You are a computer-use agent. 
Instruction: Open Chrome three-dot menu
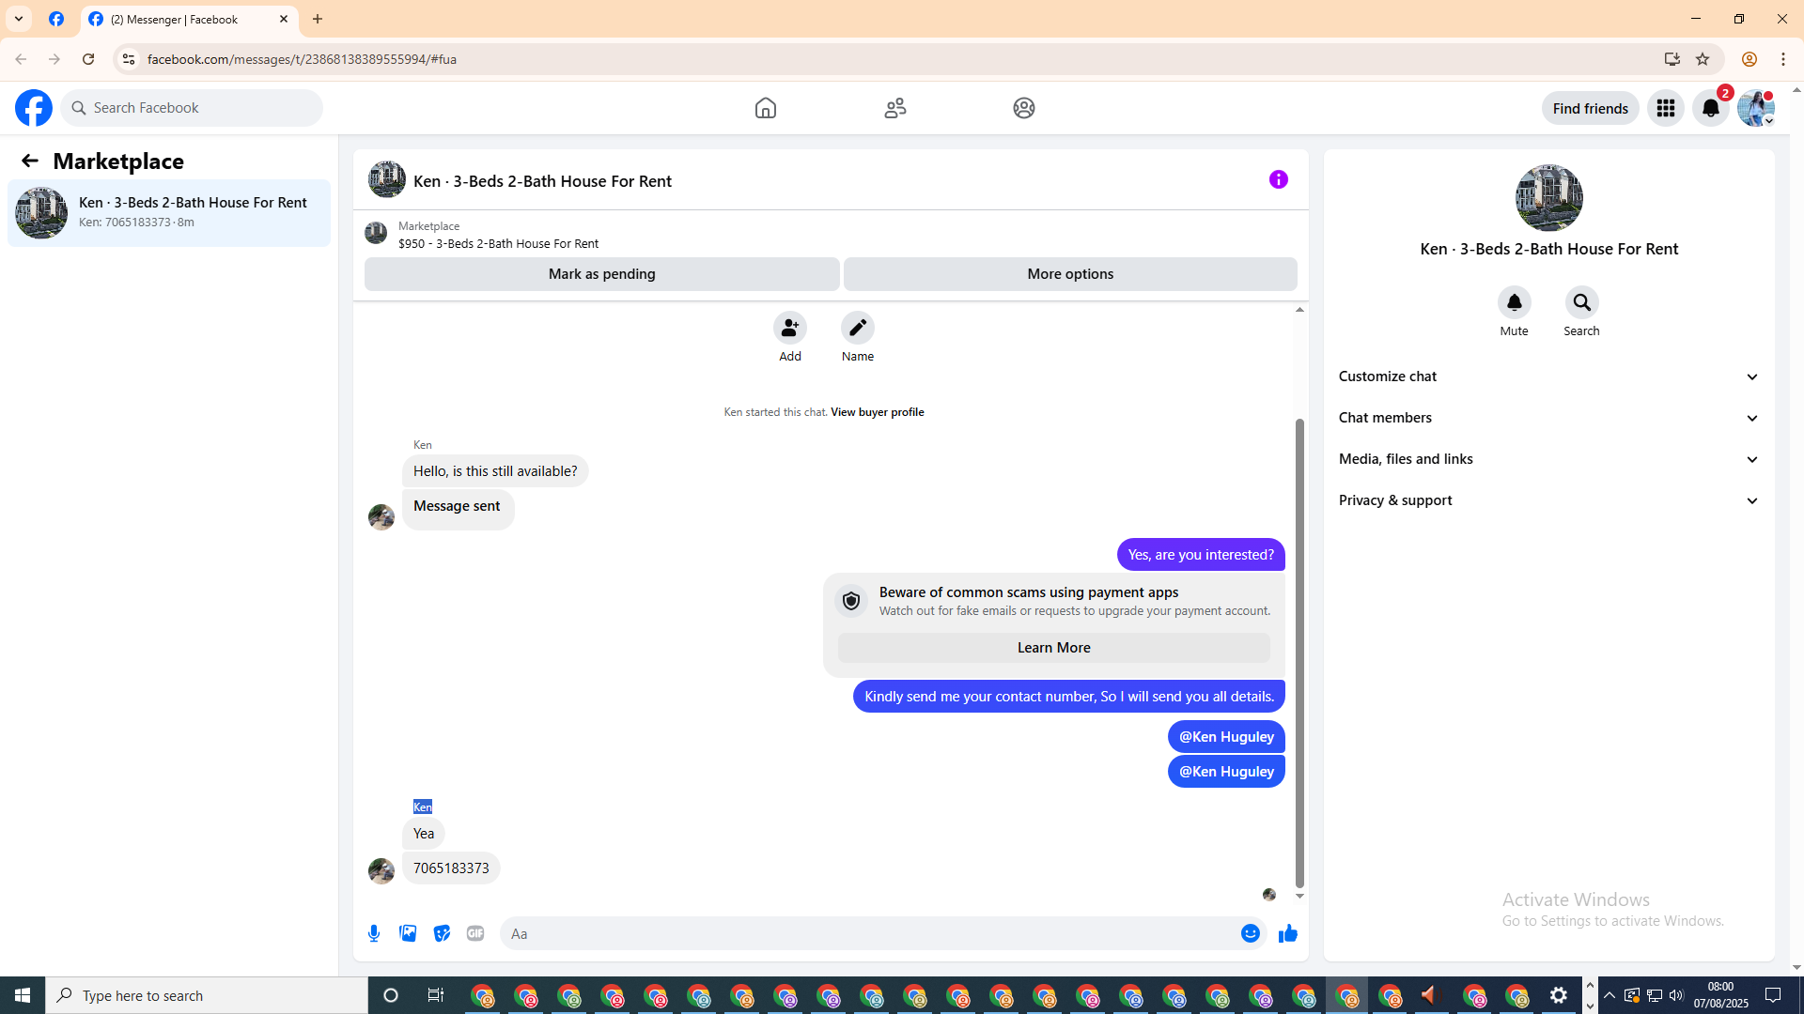pyautogui.click(x=1783, y=59)
